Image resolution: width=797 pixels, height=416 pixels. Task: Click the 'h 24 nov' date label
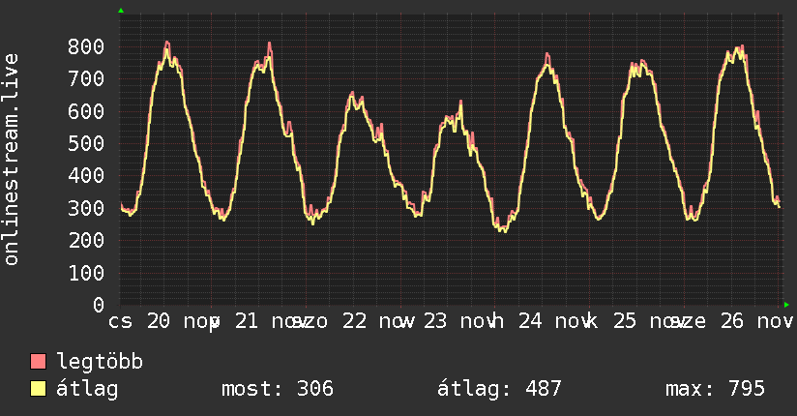pyautogui.click(x=543, y=321)
